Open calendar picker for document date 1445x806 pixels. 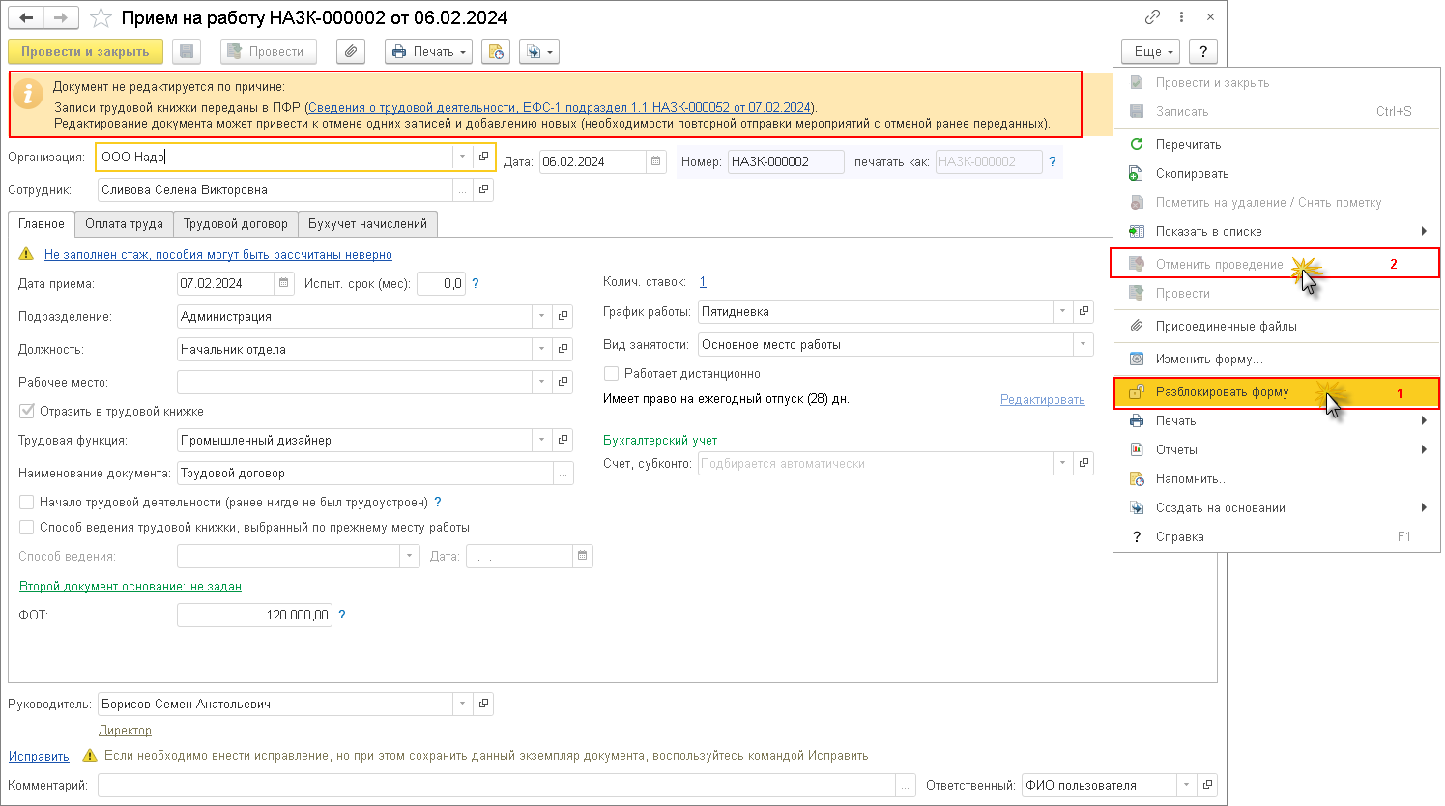point(656,161)
